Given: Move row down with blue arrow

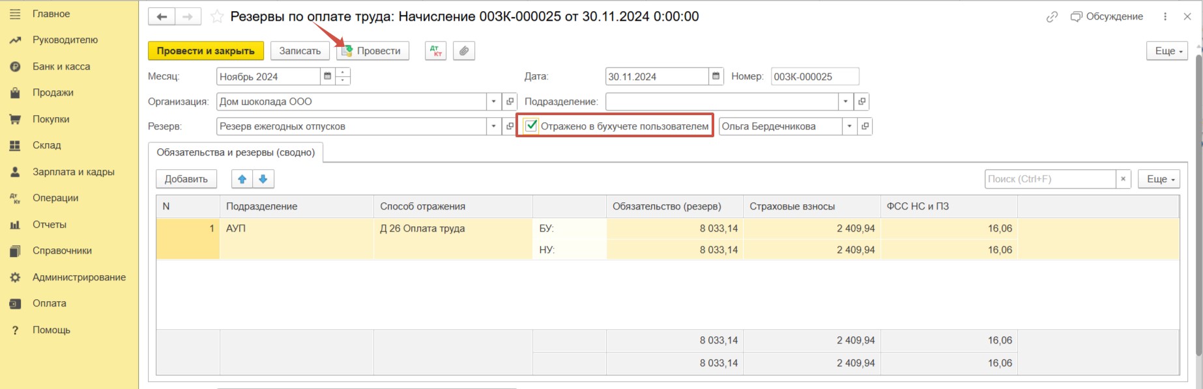Looking at the screenshot, I should (x=263, y=179).
